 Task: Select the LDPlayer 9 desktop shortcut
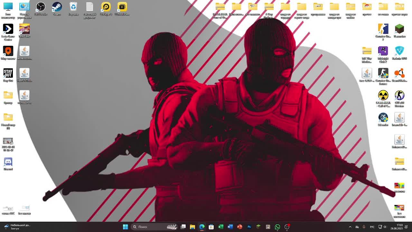tap(106, 9)
